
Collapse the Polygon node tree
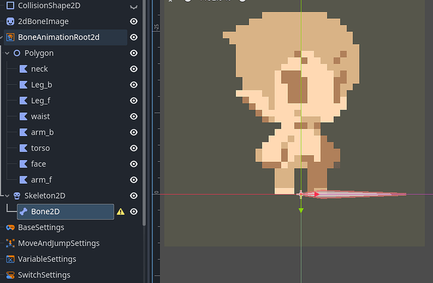click(7, 53)
